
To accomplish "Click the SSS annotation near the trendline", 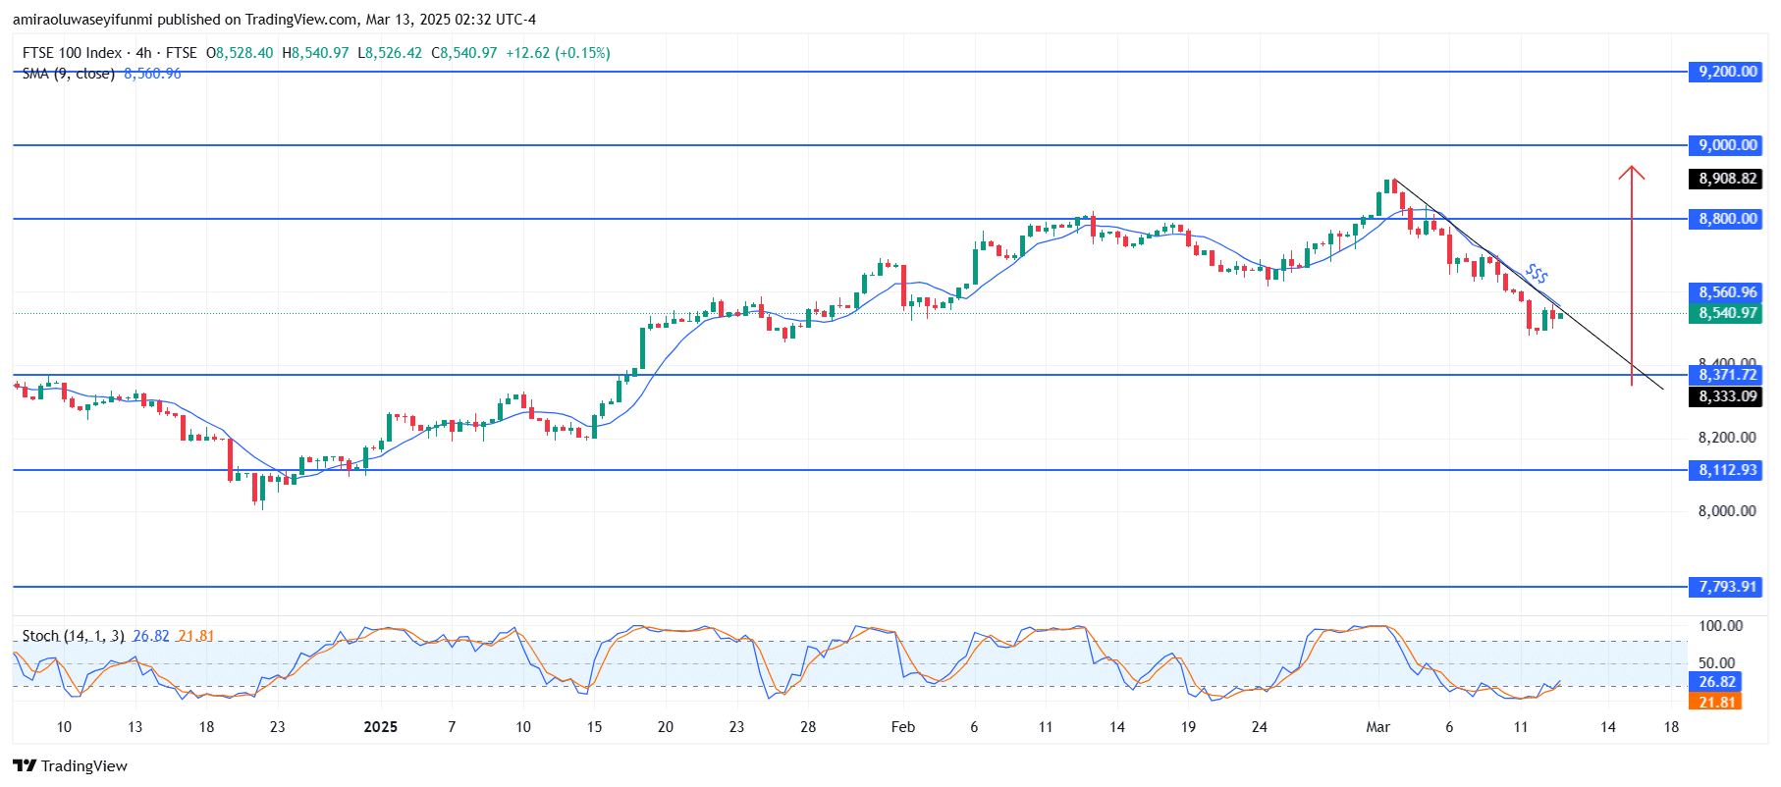I will pos(1537,273).
